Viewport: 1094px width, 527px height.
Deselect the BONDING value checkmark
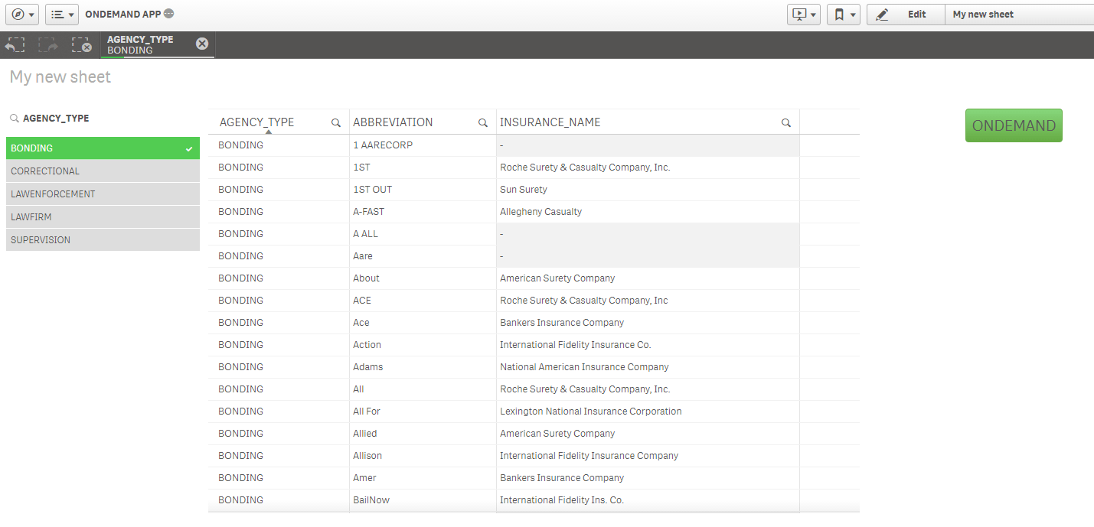188,148
